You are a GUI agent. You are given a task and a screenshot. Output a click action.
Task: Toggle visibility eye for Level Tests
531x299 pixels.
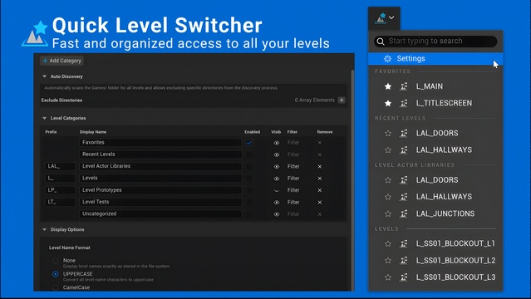[x=277, y=202]
